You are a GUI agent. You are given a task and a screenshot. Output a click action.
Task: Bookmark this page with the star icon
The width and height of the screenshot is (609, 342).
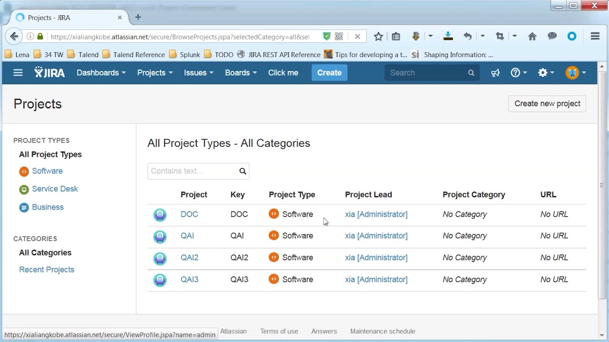pos(378,37)
